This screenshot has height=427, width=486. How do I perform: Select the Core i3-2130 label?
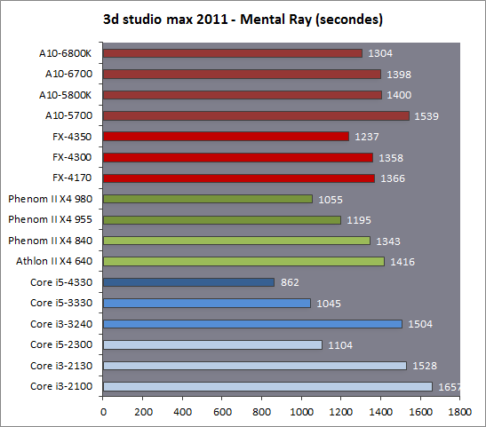(61, 366)
